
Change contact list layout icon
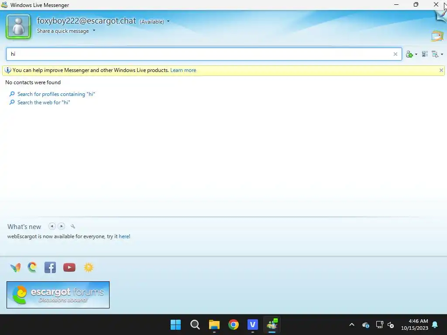coord(425,54)
